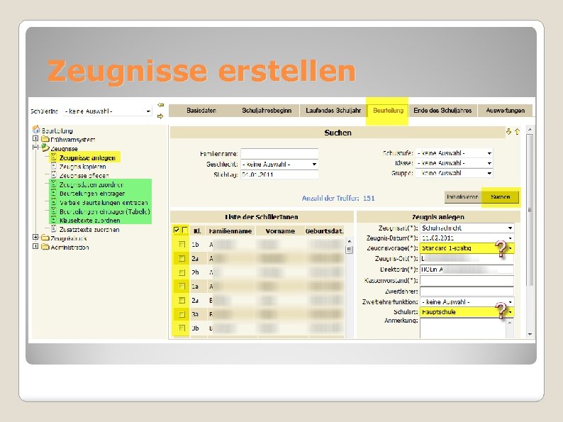Screen dimensions: 563x422
Task: Click the Zweitlehrer input field
Action: tap(467, 291)
